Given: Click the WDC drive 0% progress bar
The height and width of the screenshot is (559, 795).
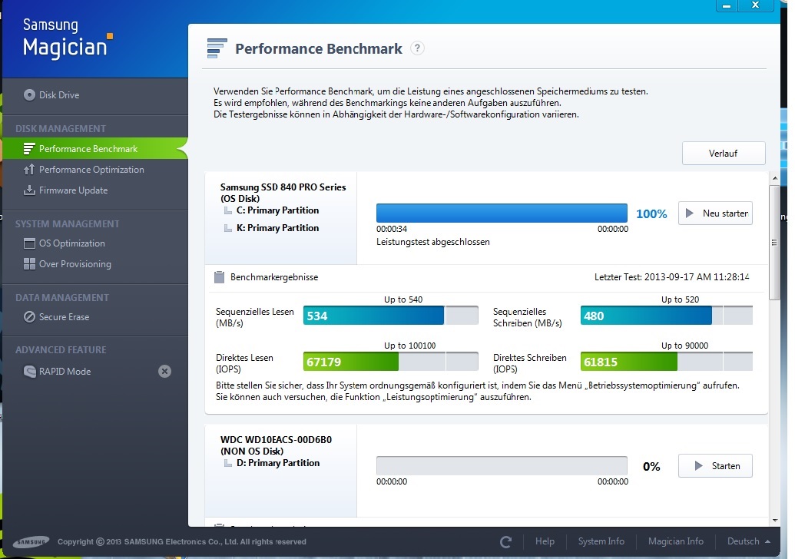Looking at the screenshot, I should point(502,466).
